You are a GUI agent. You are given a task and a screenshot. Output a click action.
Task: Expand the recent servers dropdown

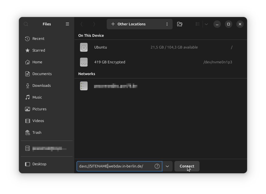click(167, 166)
